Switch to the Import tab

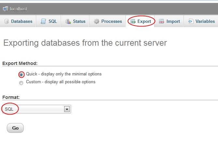(169, 21)
